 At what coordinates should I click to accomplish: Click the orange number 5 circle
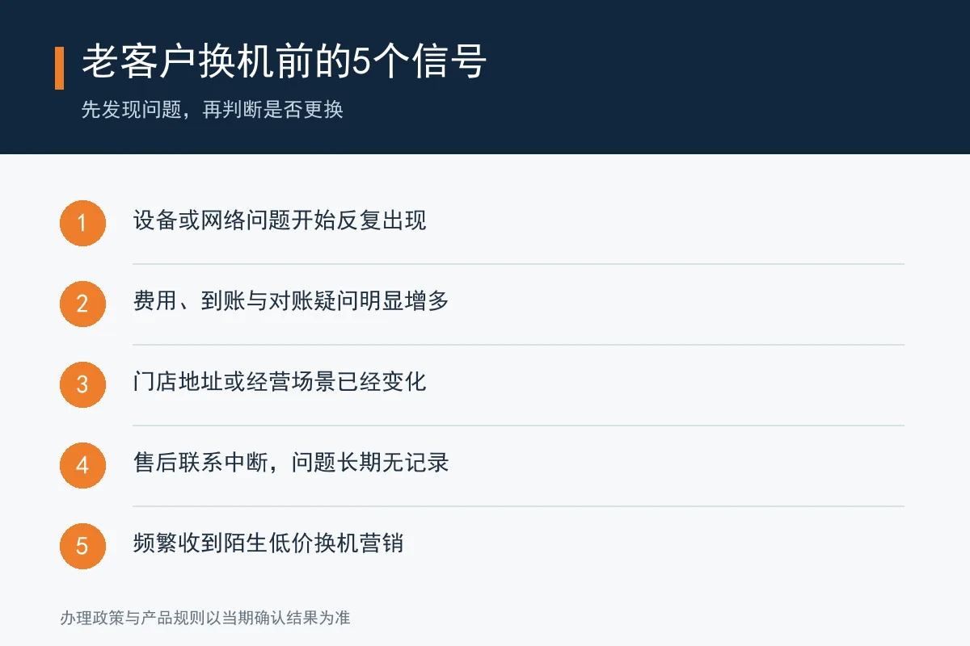point(82,546)
